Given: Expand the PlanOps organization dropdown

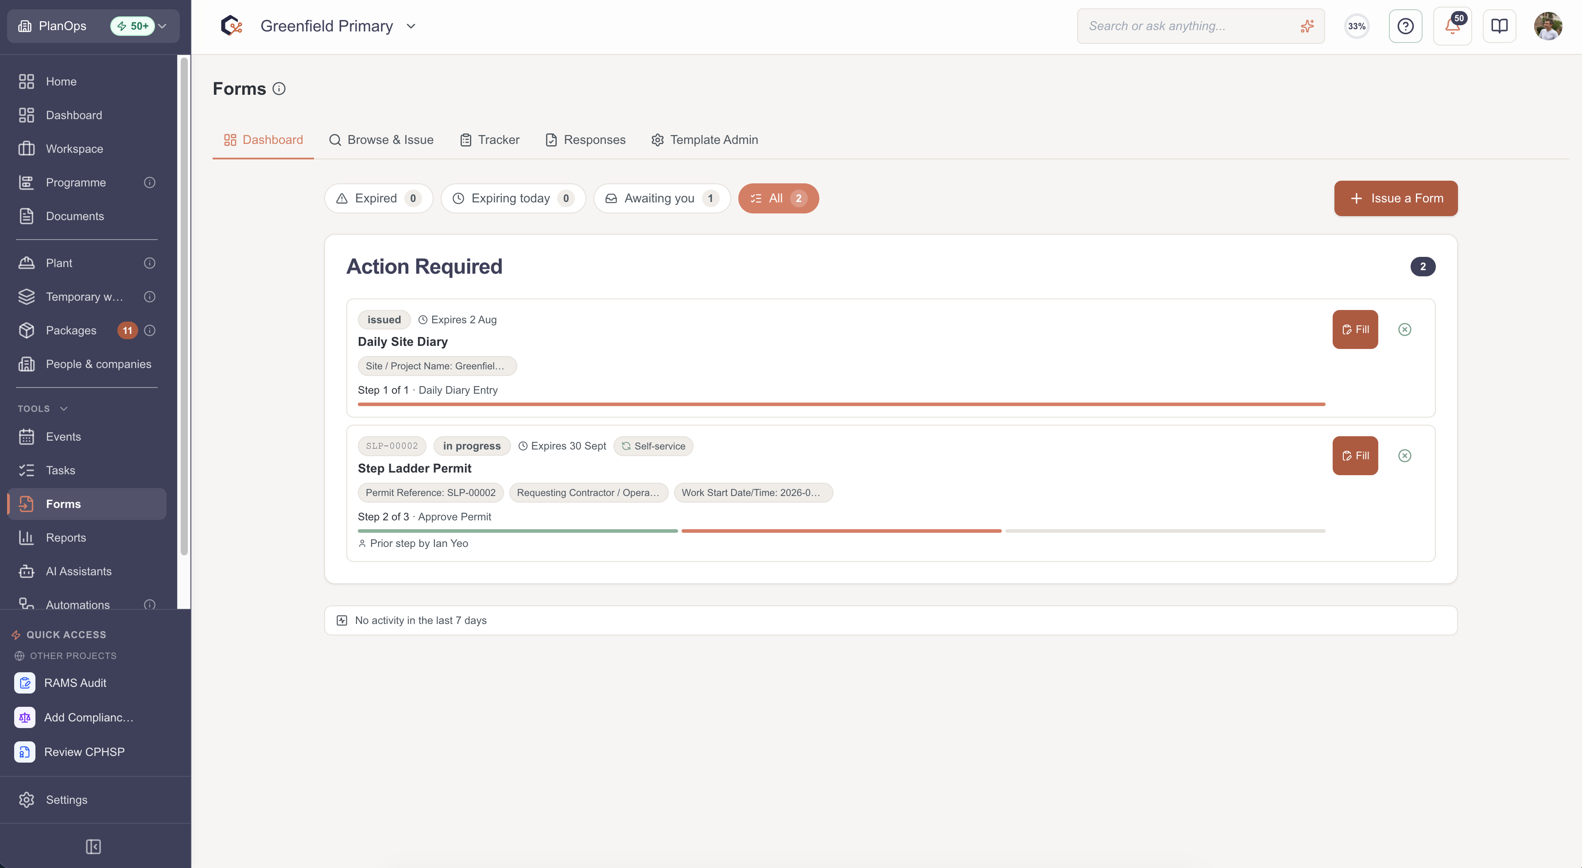Looking at the screenshot, I should click(93, 26).
